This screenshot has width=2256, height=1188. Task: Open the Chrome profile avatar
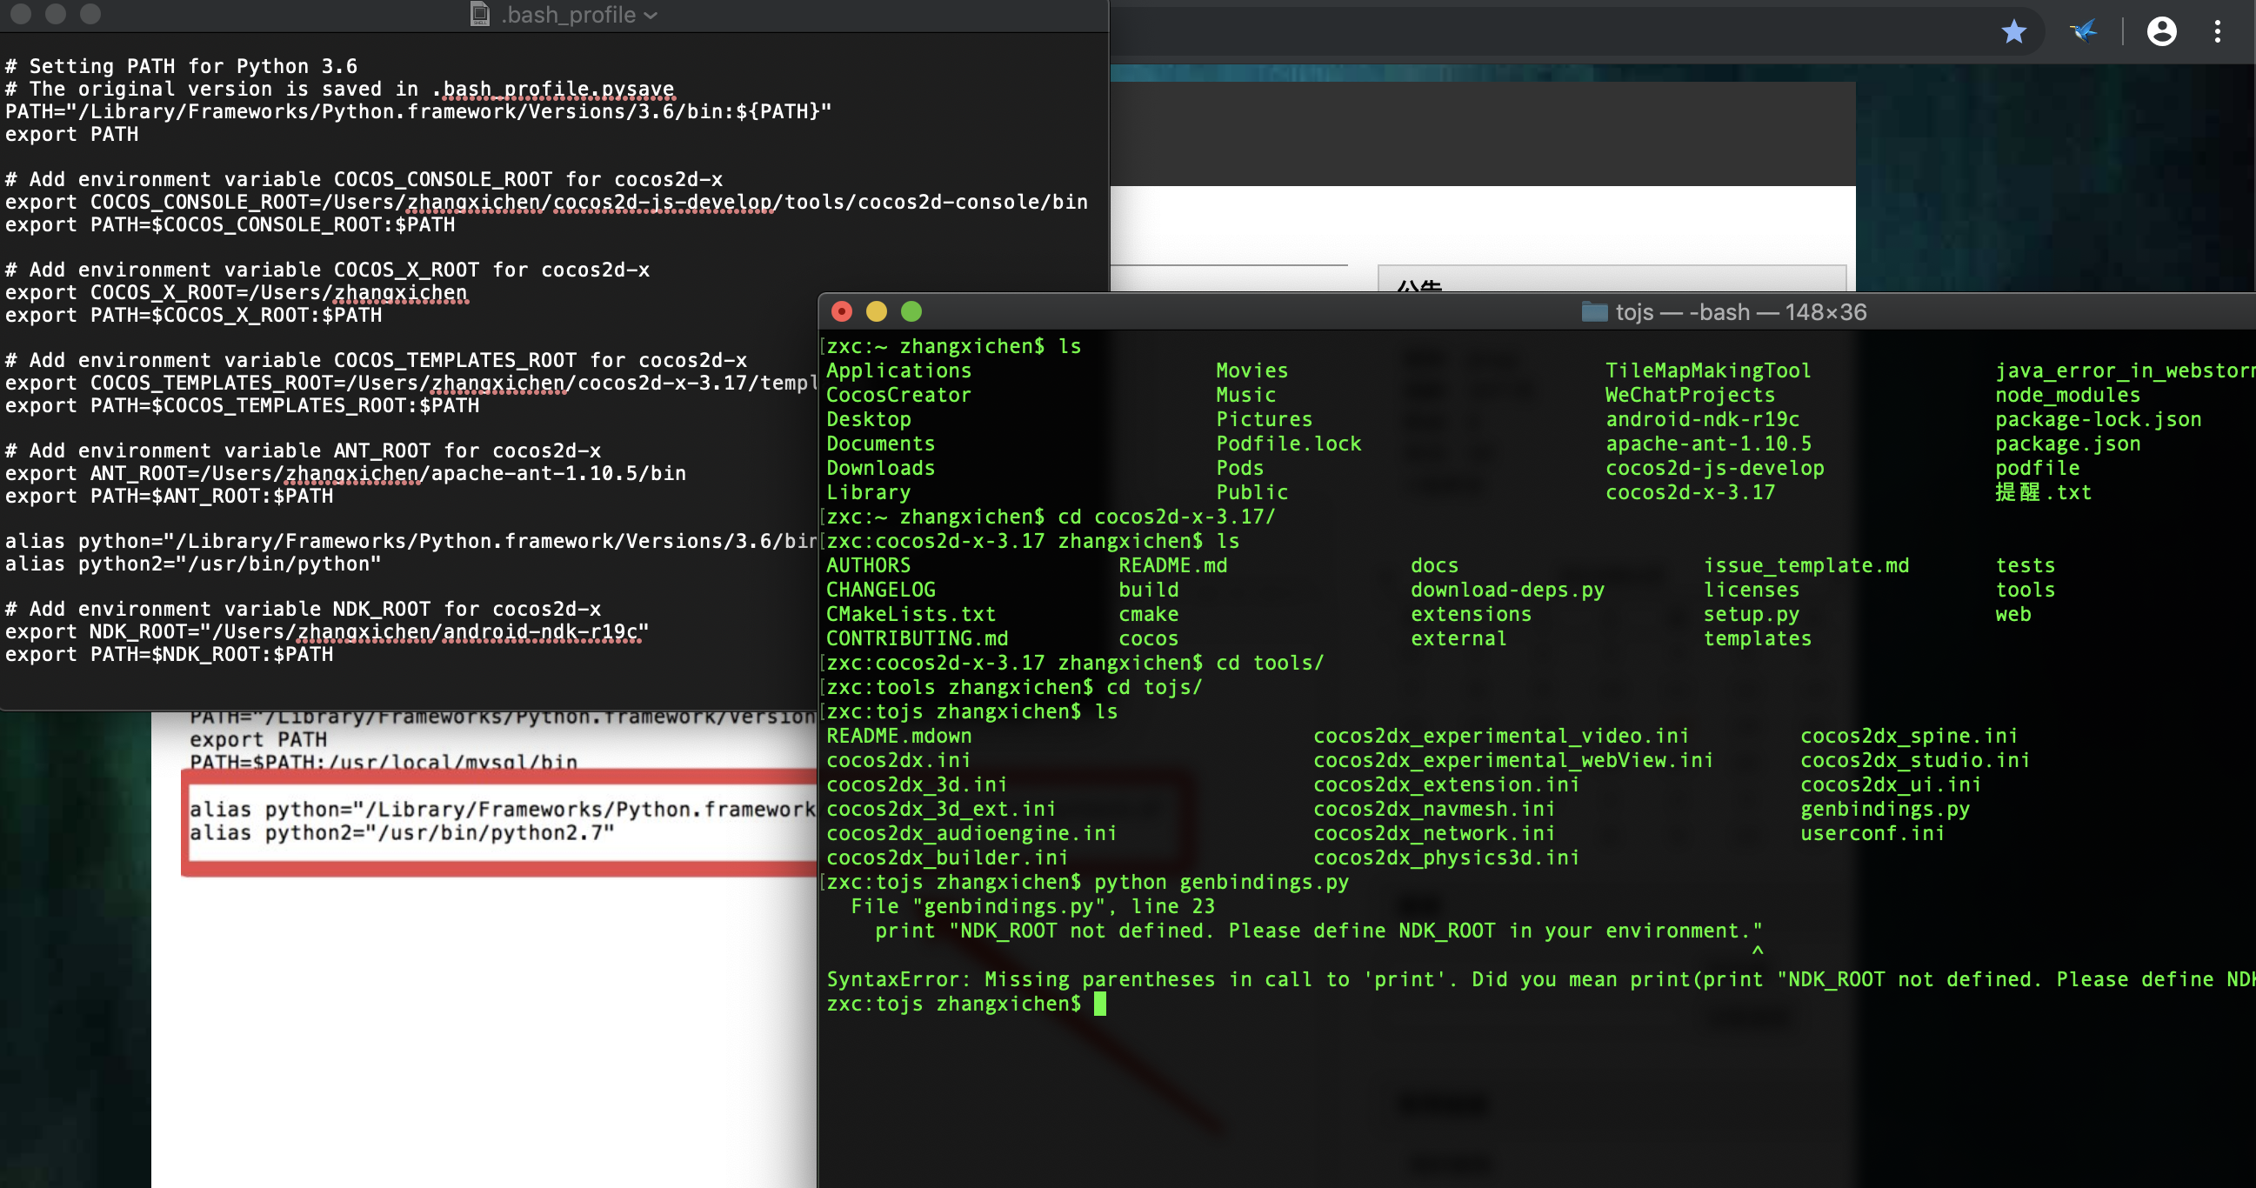(x=2160, y=32)
